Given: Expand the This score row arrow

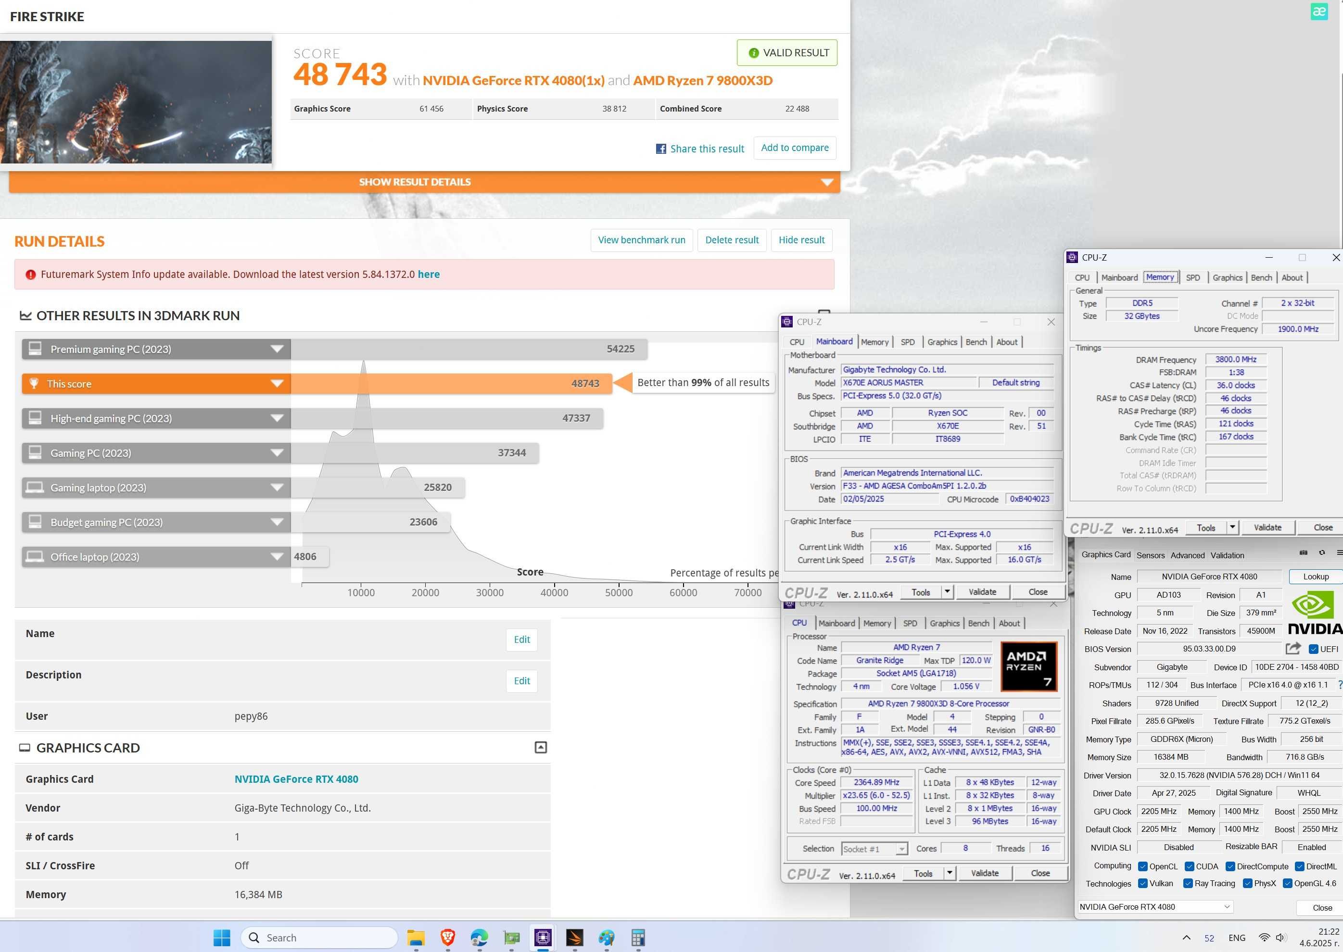Looking at the screenshot, I should (x=277, y=383).
